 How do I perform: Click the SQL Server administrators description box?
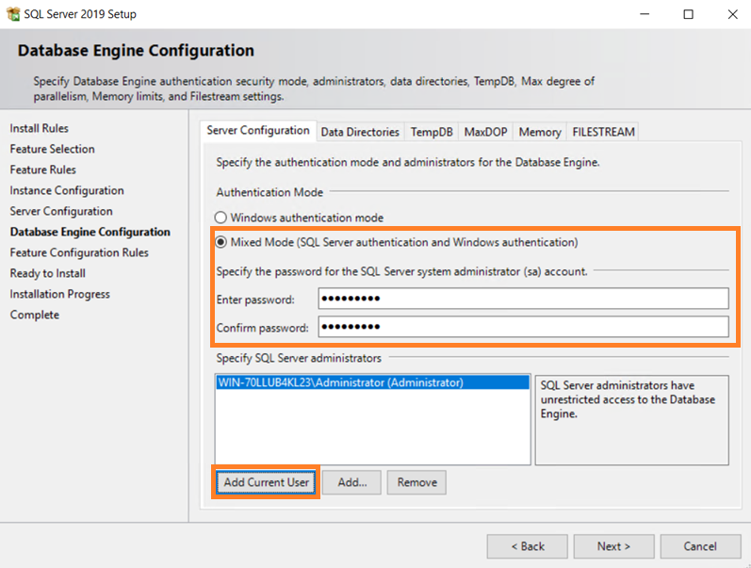632,420
